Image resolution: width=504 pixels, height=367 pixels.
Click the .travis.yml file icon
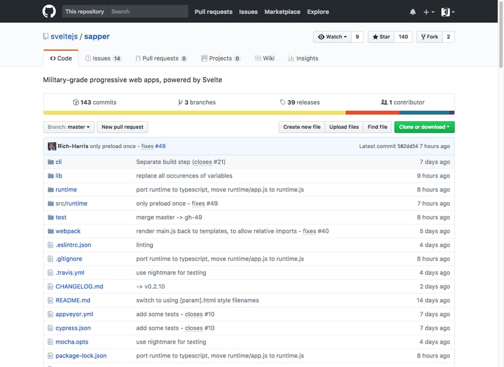(x=50, y=272)
